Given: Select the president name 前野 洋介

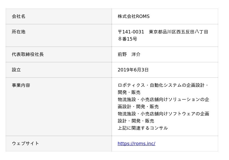Looking at the screenshot, I should 129,54.
